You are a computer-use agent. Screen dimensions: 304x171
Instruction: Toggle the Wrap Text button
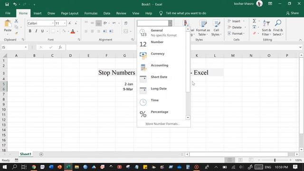click(x=126, y=23)
